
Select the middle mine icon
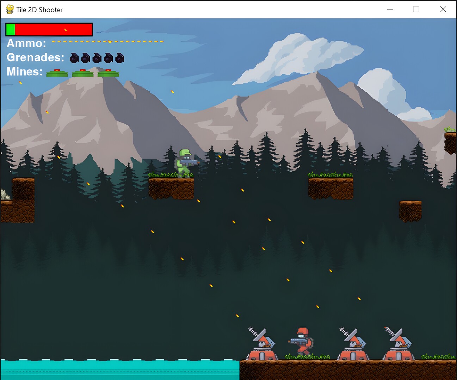[x=82, y=72]
